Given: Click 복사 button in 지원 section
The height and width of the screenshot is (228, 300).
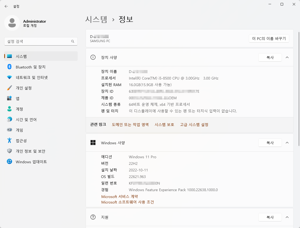Looking at the screenshot, I should tap(270, 217).
